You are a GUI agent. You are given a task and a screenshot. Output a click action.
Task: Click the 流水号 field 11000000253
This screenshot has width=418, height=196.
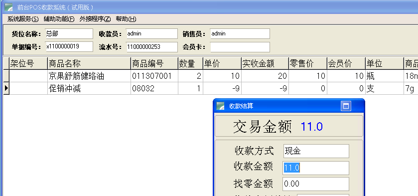[x=152, y=47]
